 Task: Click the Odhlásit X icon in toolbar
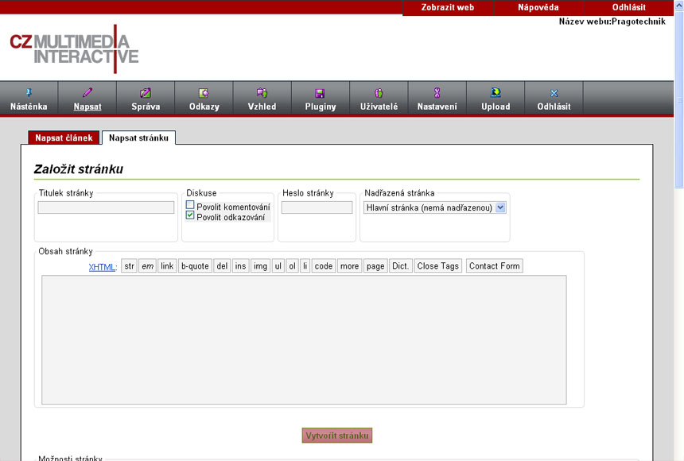tap(554, 93)
